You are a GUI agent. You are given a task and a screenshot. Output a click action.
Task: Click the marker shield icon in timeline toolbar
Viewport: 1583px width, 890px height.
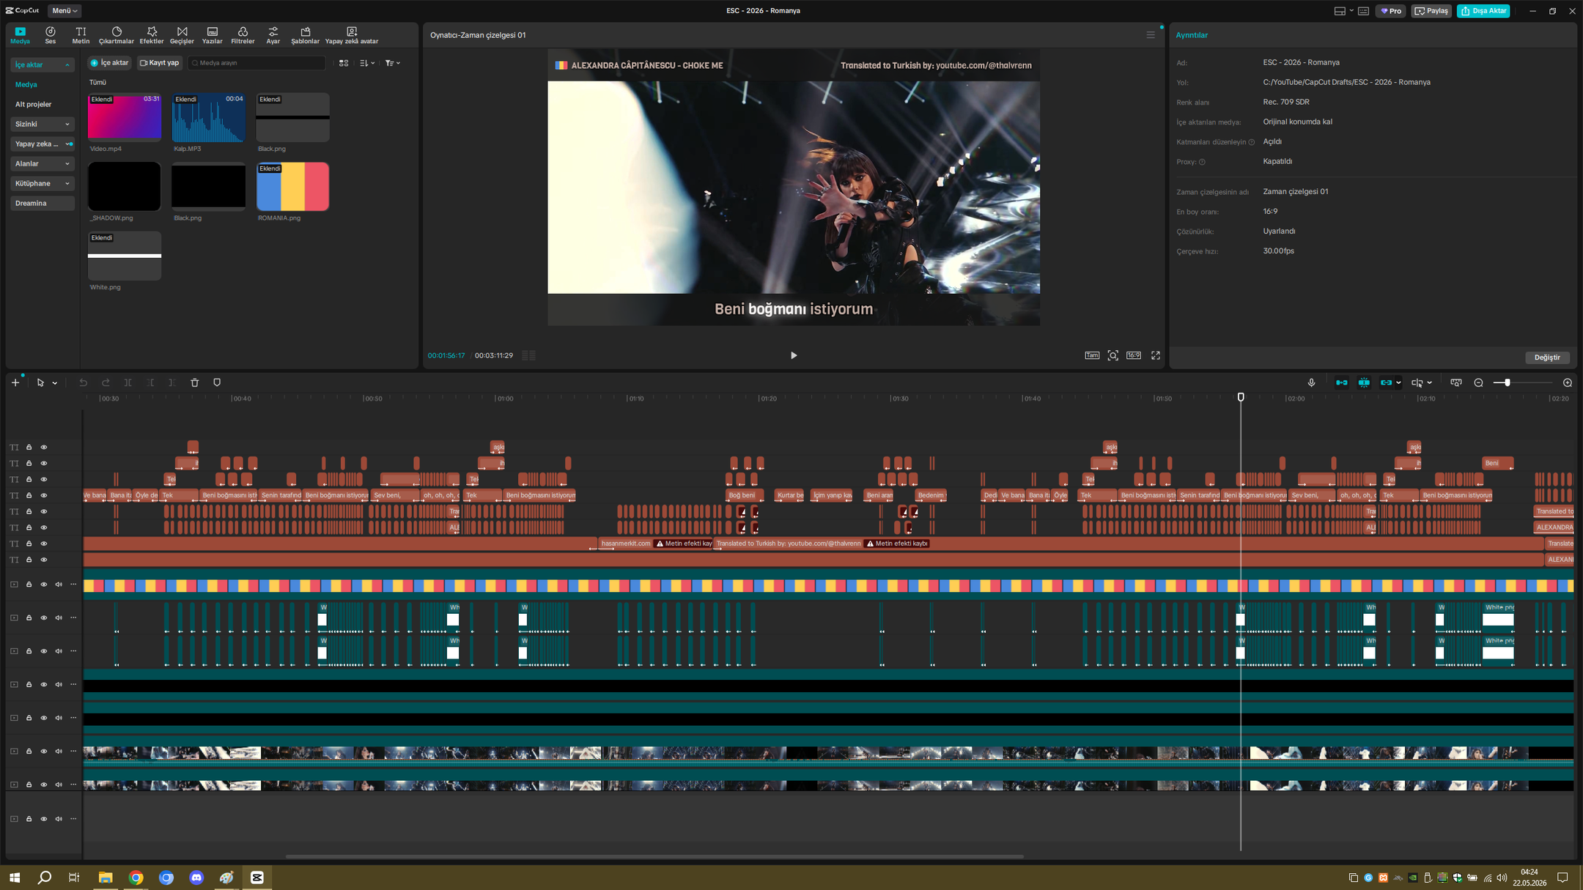coord(217,382)
